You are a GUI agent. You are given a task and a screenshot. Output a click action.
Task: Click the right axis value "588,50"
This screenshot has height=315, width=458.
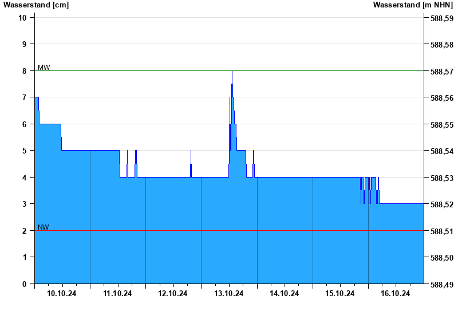click(x=442, y=258)
